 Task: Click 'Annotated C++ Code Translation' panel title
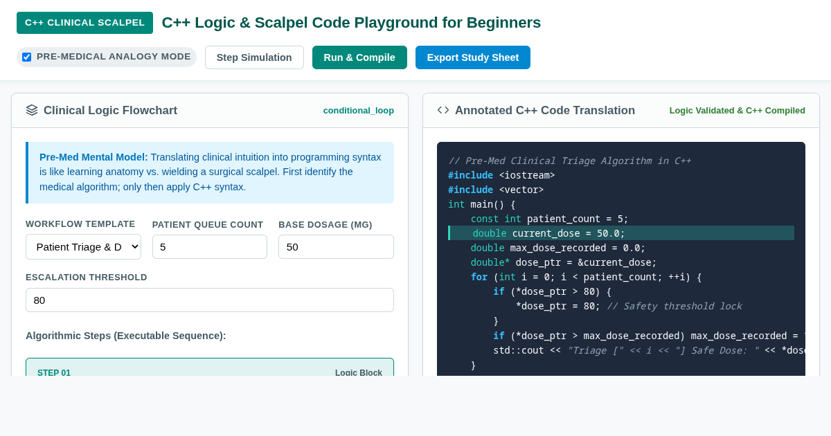[545, 110]
